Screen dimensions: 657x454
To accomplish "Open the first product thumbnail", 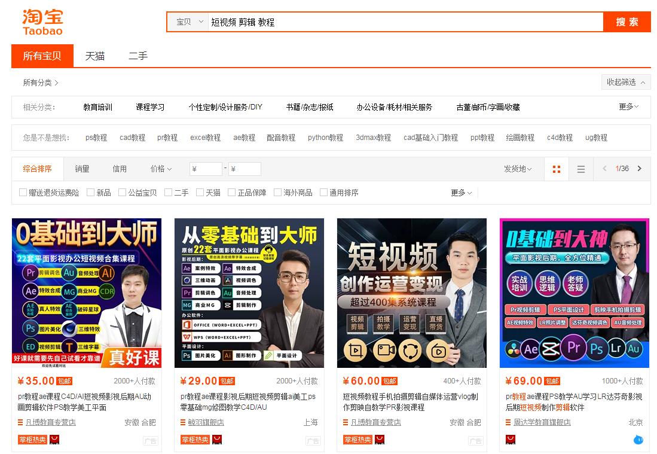I will 87,293.
